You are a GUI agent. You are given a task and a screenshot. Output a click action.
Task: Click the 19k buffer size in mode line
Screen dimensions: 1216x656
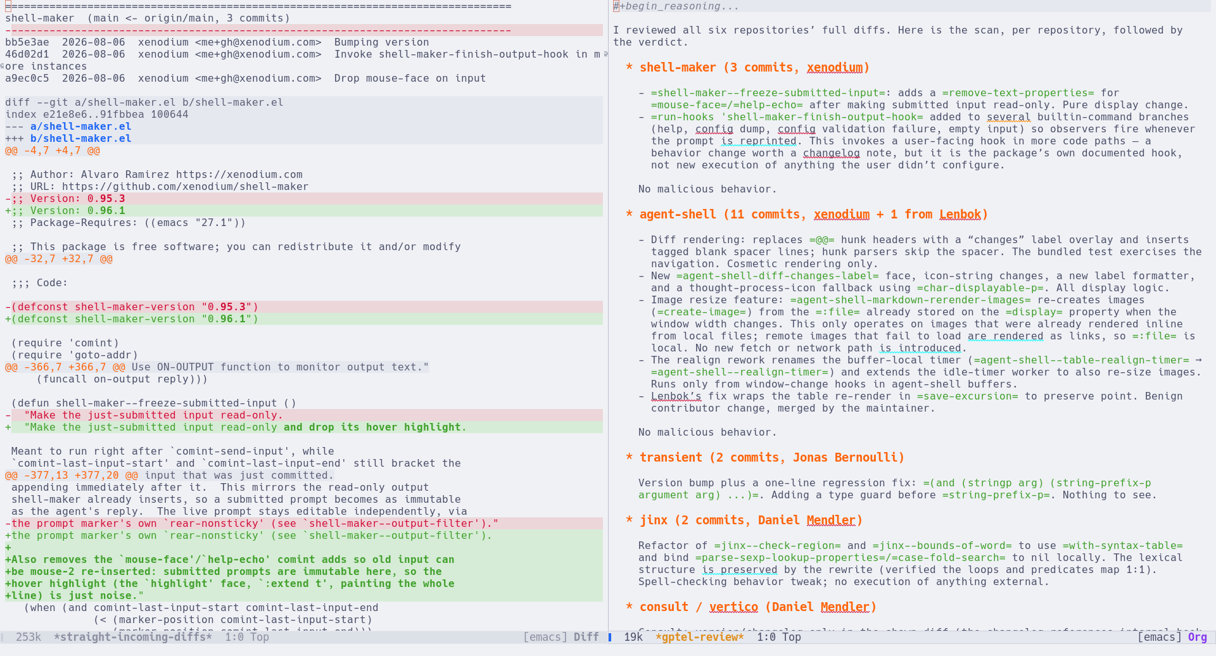point(633,637)
